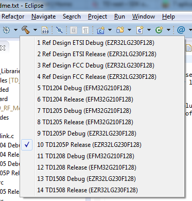Open the hammer build configurations dropdown arrow
The height and width of the screenshot is (201, 192).
coord(35,30)
